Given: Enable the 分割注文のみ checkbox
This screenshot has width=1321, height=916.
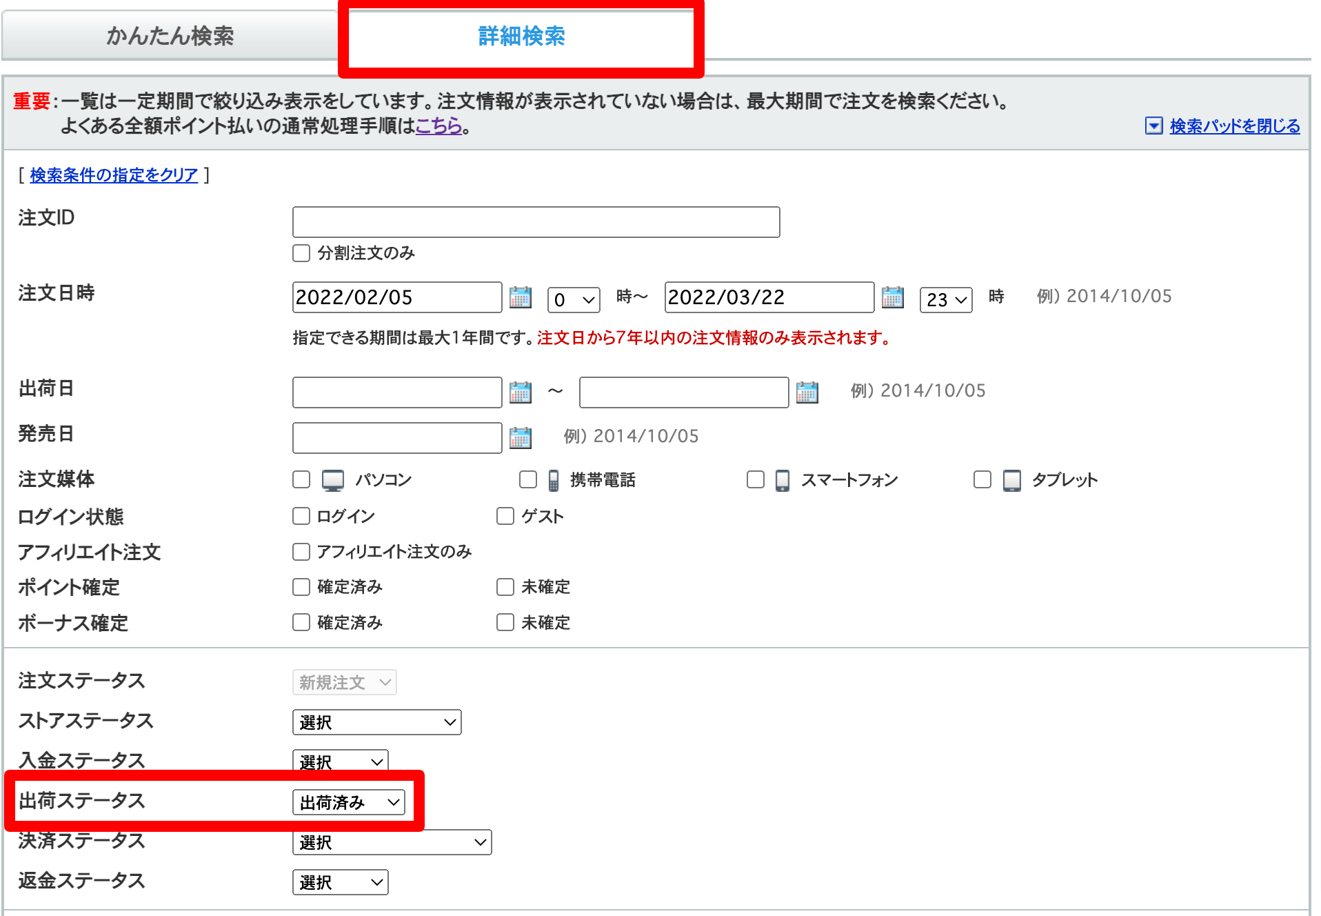Looking at the screenshot, I should (301, 253).
